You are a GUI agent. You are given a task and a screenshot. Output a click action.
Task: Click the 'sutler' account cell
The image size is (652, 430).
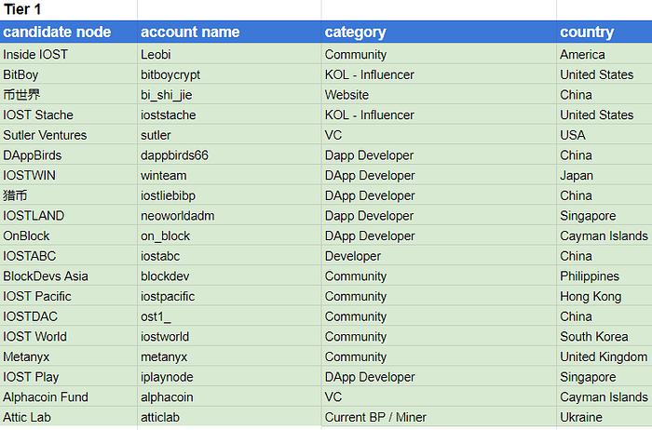[x=229, y=135]
